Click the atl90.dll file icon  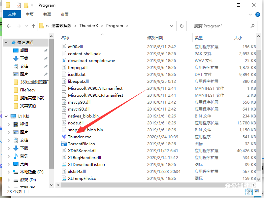64,47
